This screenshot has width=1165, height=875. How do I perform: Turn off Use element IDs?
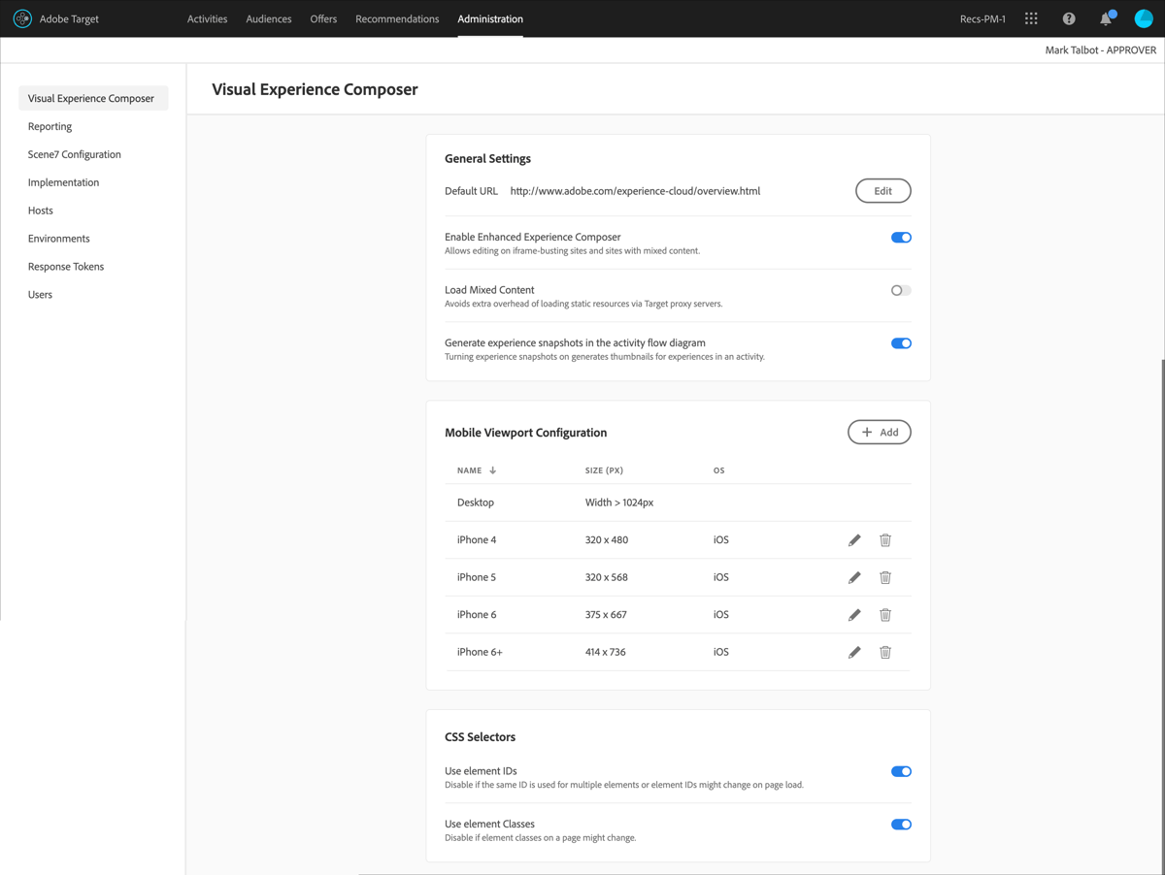click(901, 770)
